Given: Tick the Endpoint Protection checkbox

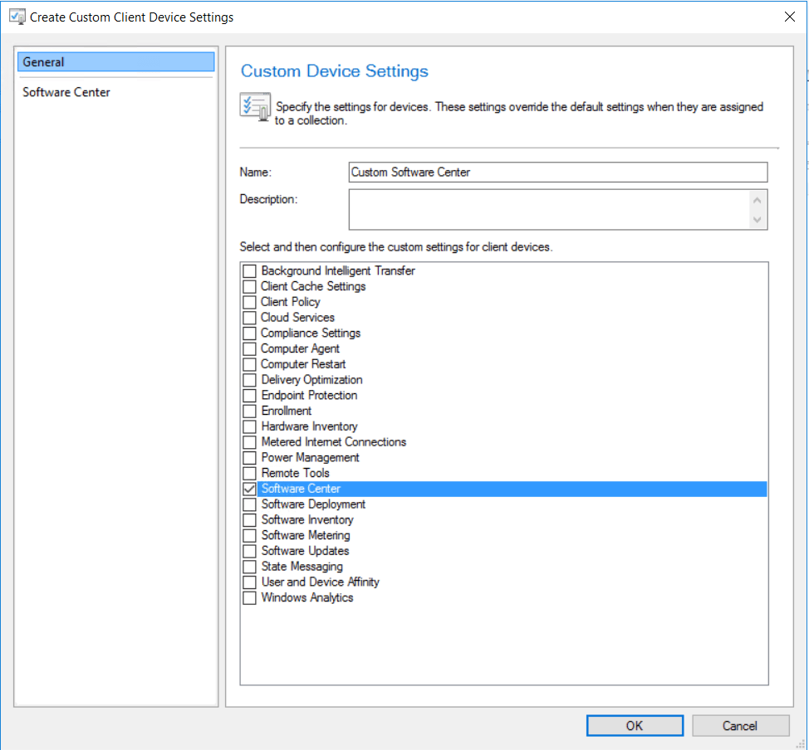Looking at the screenshot, I should click(x=249, y=396).
